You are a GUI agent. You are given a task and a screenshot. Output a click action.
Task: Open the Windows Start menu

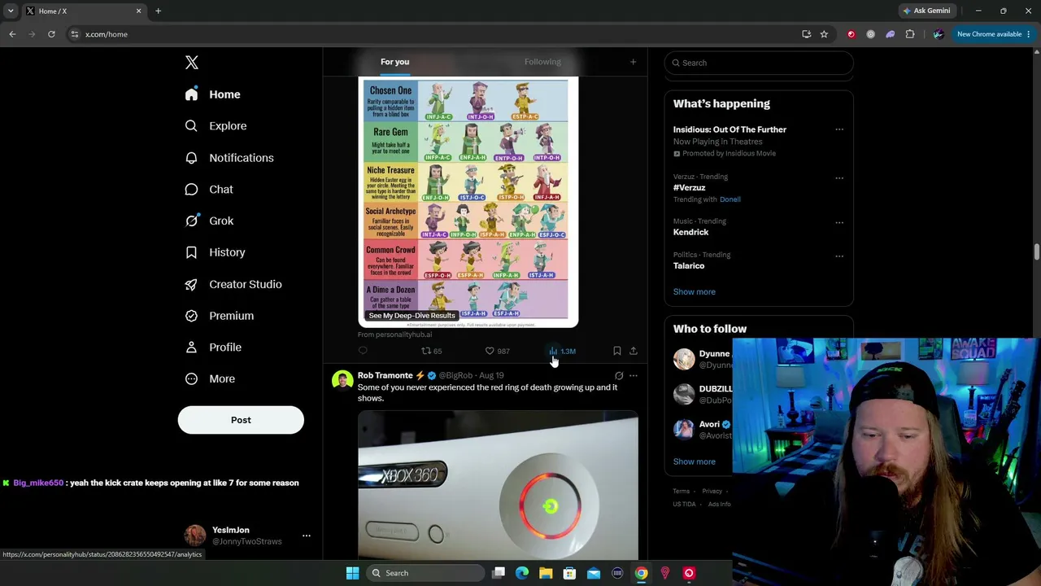point(352,573)
